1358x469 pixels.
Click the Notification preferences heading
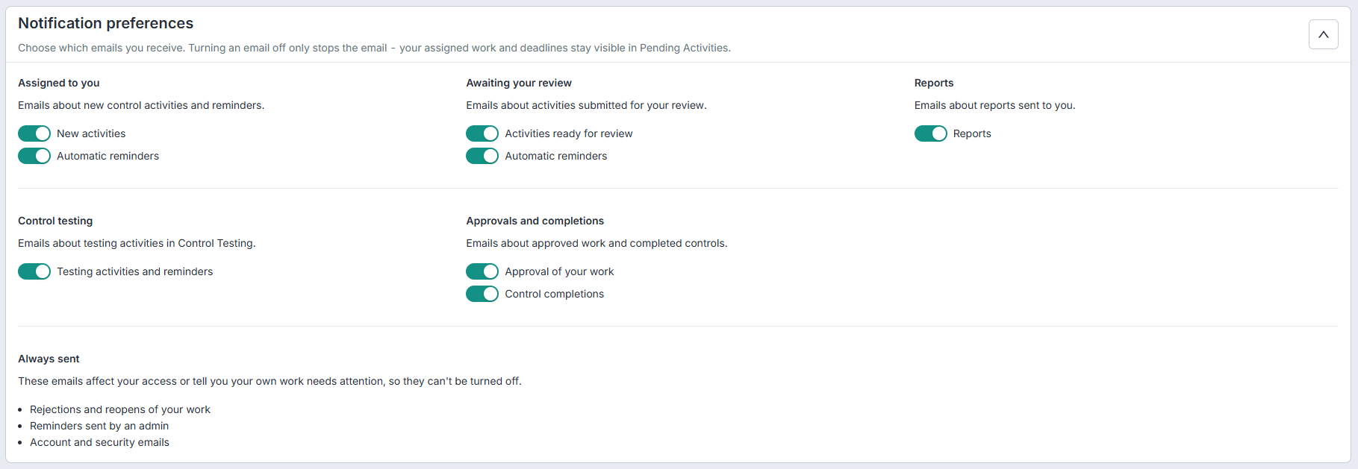coord(106,23)
